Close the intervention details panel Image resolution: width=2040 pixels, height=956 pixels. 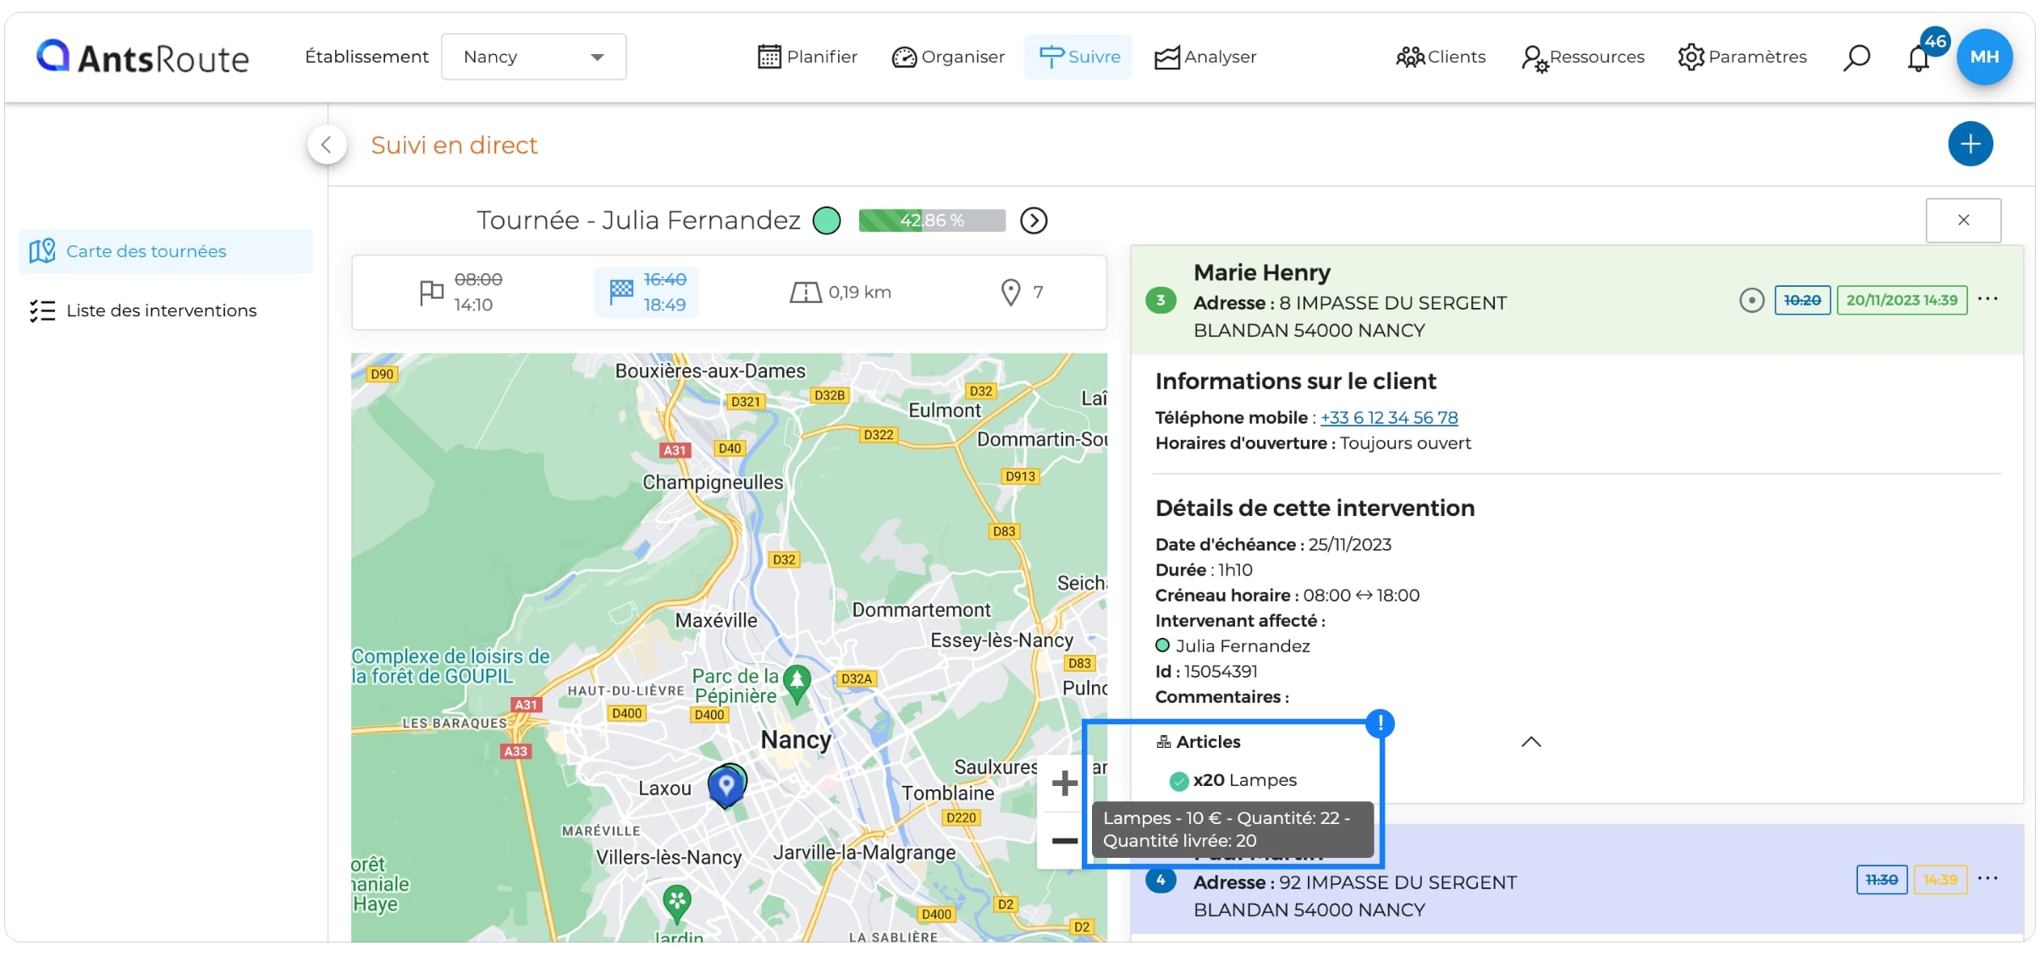pos(1964,220)
